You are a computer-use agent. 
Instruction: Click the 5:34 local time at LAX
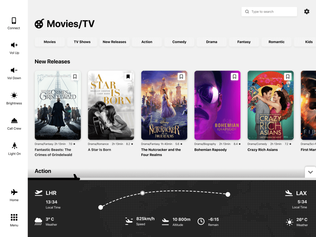coord(302,202)
